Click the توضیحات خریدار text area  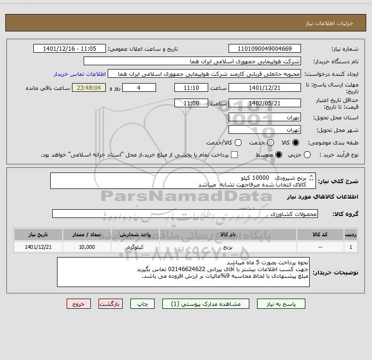click(183, 272)
